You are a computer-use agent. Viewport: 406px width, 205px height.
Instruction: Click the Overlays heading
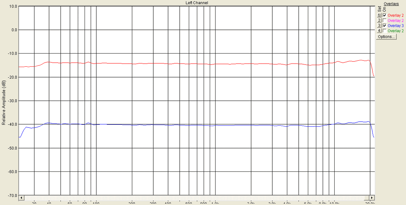click(x=391, y=4)
